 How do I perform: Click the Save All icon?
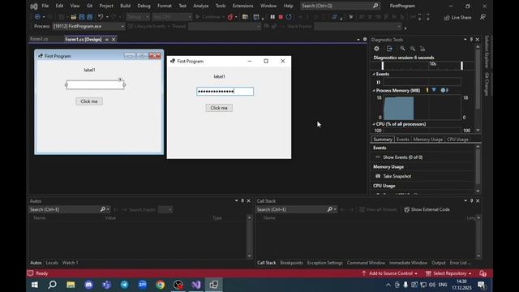pos(90,17)
